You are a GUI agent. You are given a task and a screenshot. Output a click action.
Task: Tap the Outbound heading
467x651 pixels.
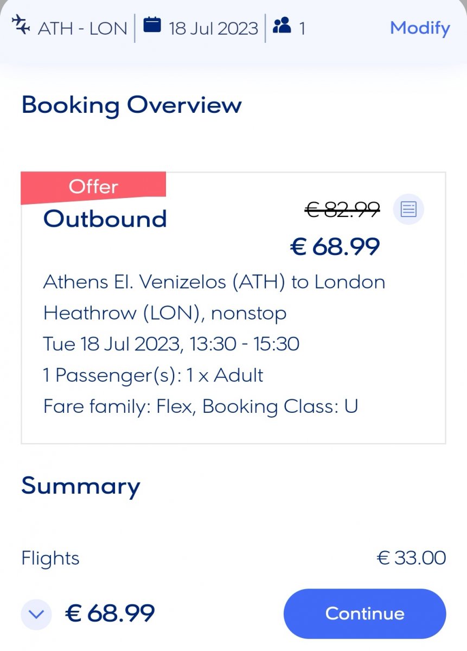point(105,219)
